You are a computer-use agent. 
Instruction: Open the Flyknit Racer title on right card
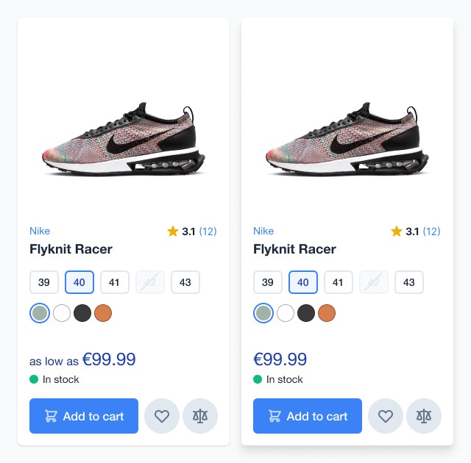pos(294,249)
